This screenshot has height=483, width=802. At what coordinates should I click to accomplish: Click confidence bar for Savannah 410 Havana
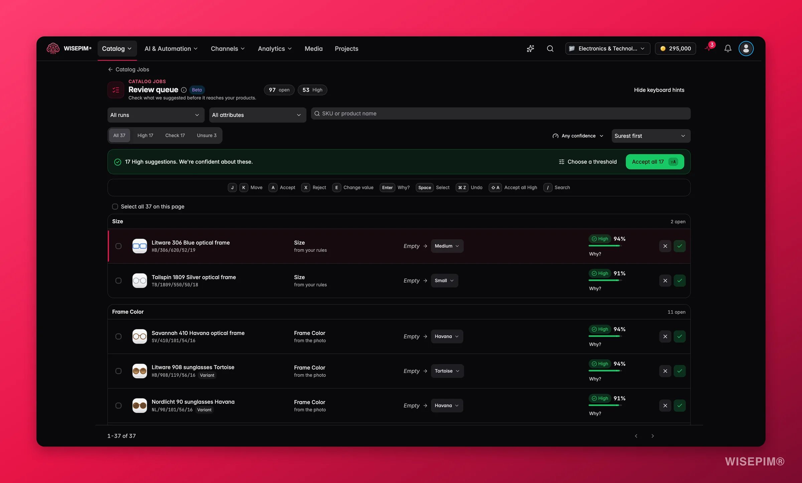(x=605, y=336)
